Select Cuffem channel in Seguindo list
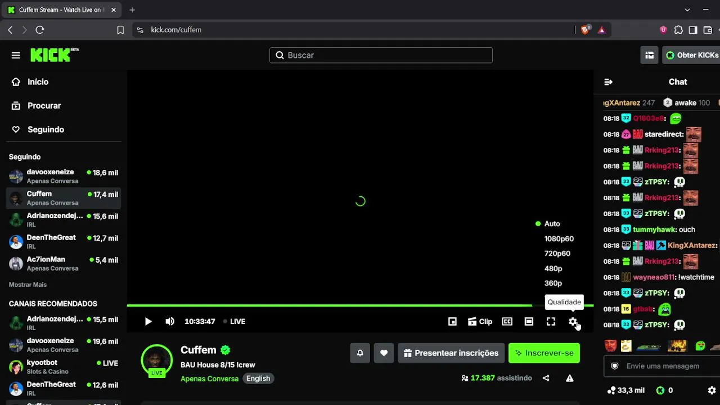The width and height of the screenshot is (720, 405). click(x=63, y=198)
